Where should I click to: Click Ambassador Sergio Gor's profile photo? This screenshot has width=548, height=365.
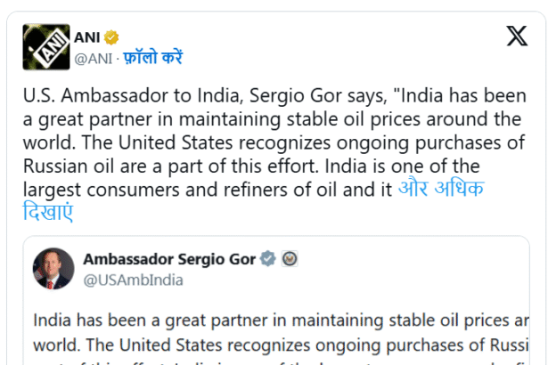coord(53,270)
